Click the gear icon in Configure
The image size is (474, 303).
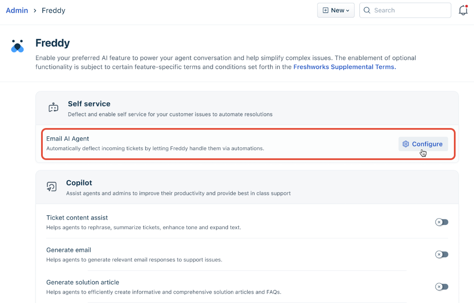[x=406, y=144]
